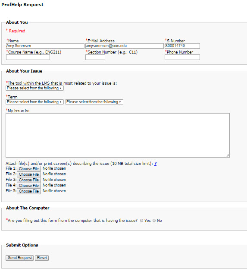
Task: Choose File for File 5
Action: coord(29,191)
